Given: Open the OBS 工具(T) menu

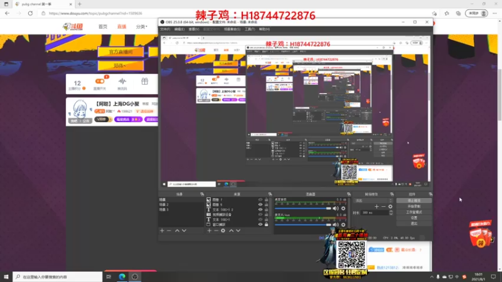Looking at the screenshot, I should click(x=250, y=29).
